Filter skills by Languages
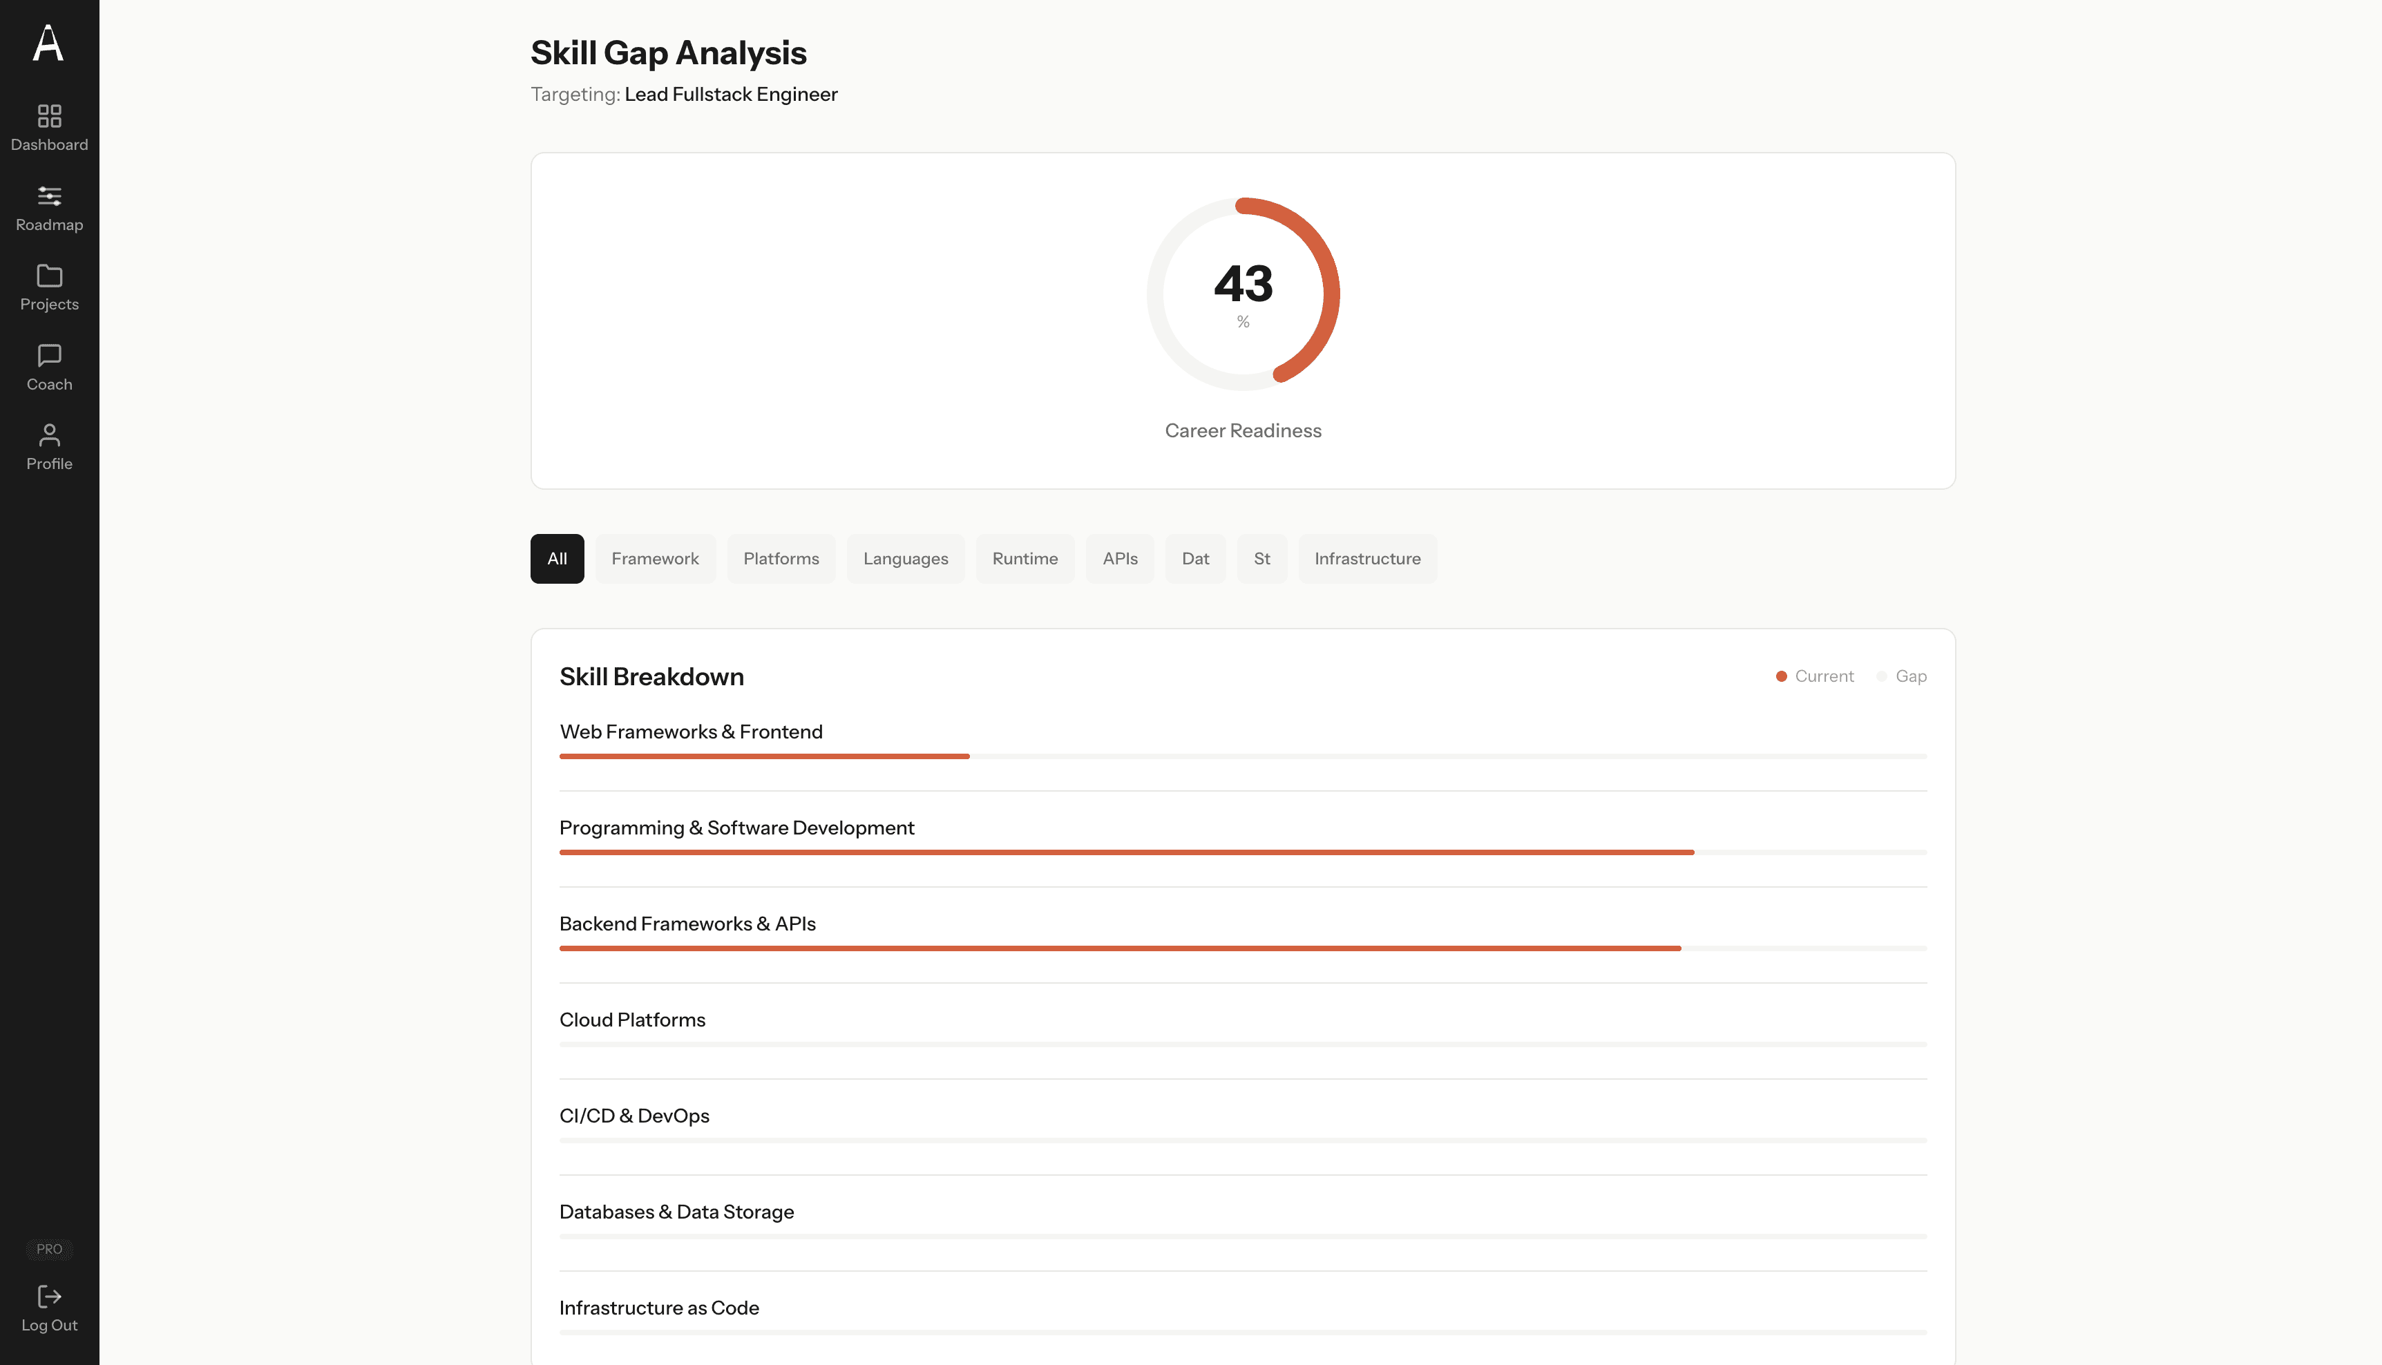 [x=906, y=559]
